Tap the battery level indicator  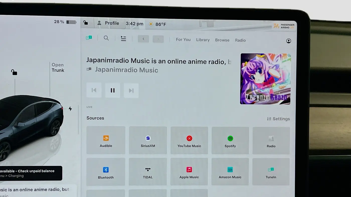pos(71,22)
